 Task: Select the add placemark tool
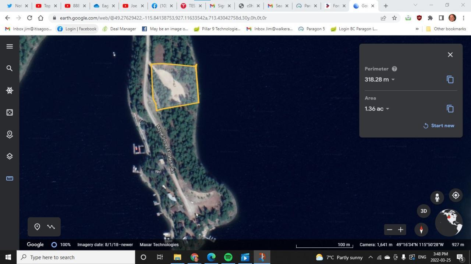point(37,227)
